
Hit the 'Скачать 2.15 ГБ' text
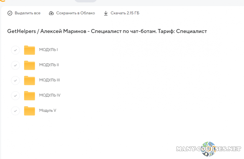[x=125, y=13]
